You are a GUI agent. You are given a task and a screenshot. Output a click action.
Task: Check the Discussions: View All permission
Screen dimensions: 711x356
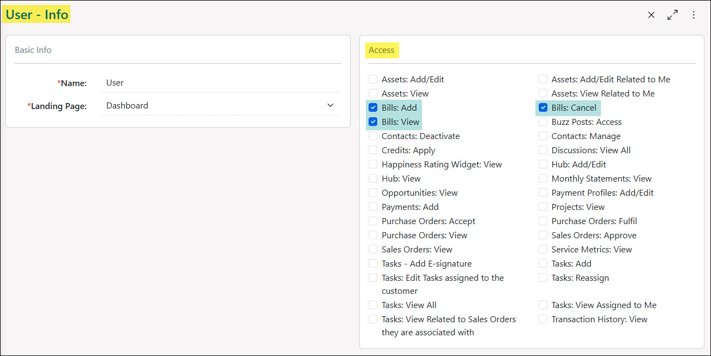tap(543, 150)
